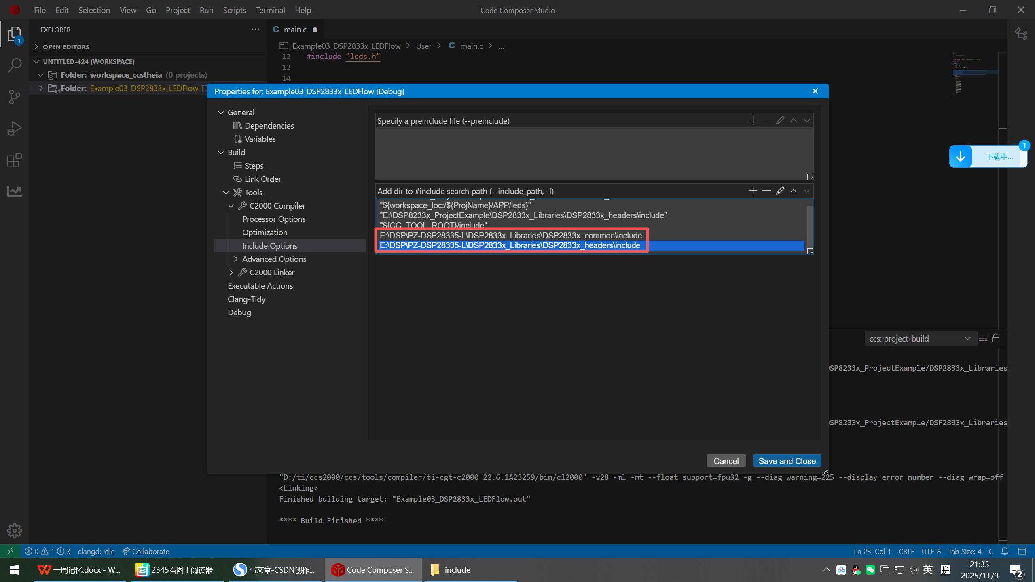The height and width of the screenshot is (582, 1035).
Task: Add a new include search path
Action: pos(753,191)
